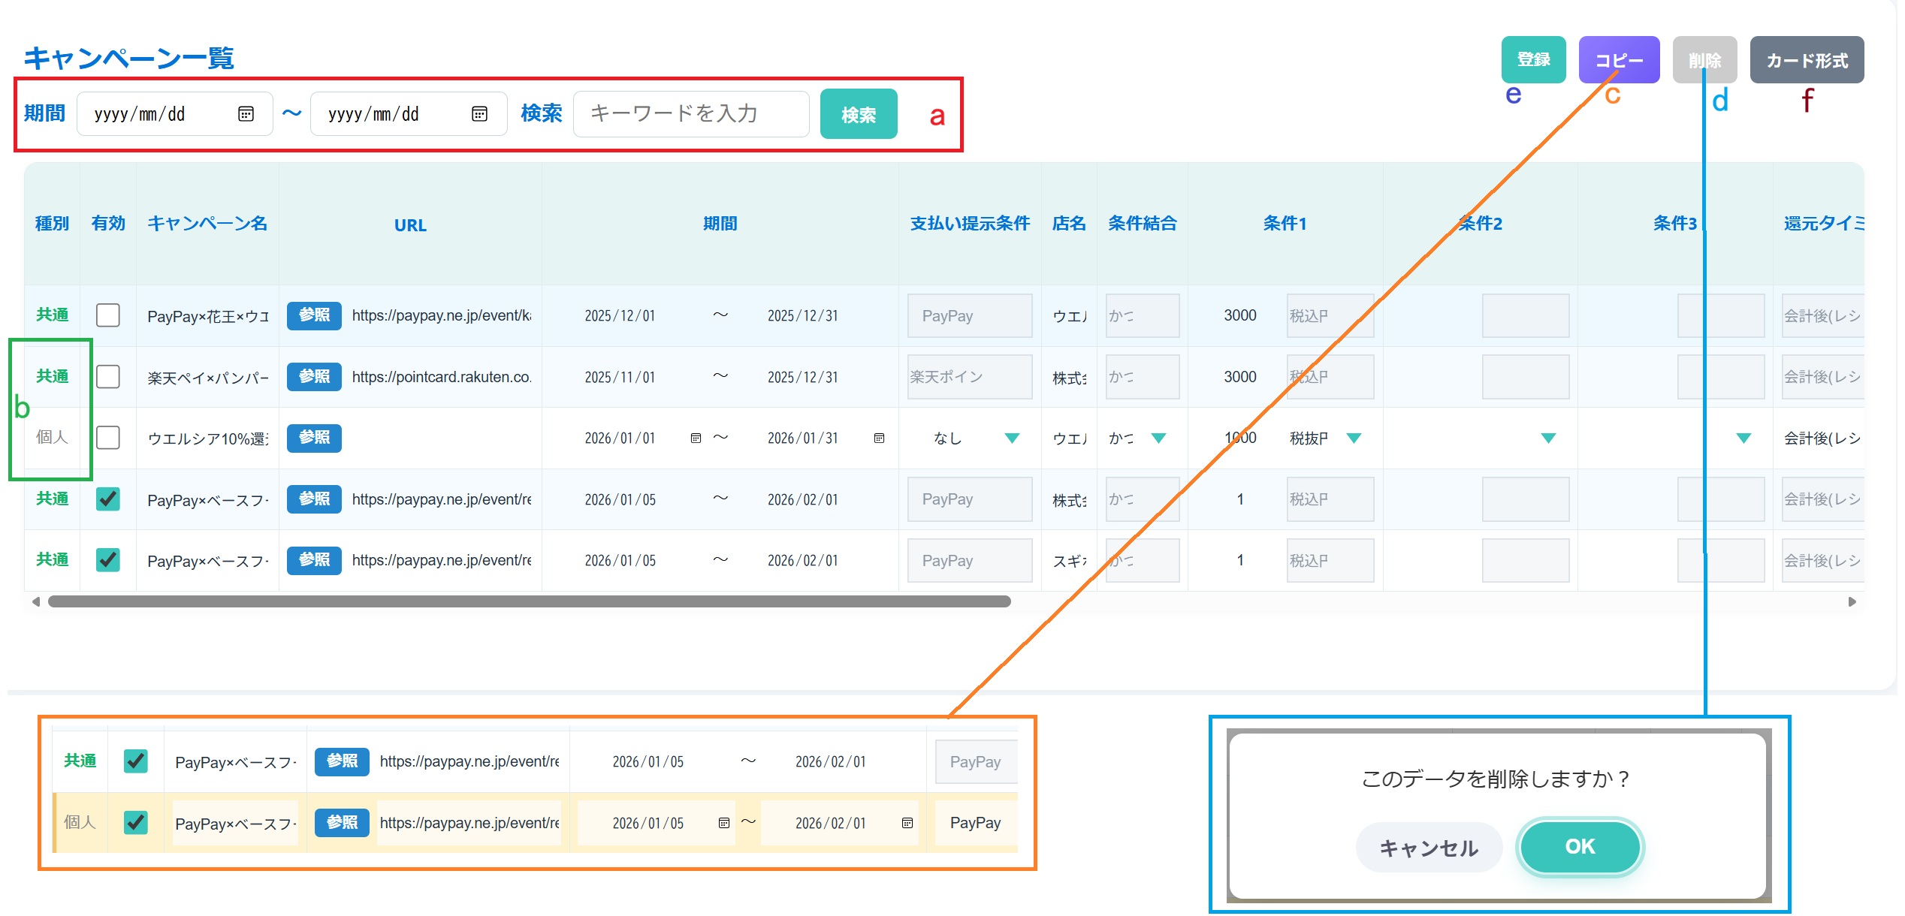Click calendar icon beside 2026/01/01 date

(x=696, y=438)
